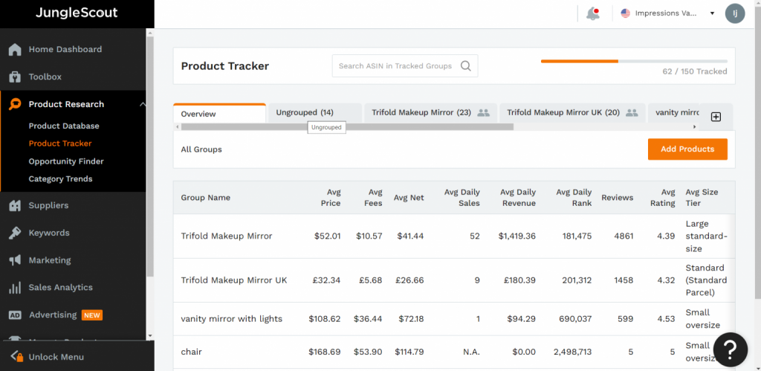Click the Toolbox icon in sidebar
This screenshot has width=761, height=371.
click(x=15, y=77)
